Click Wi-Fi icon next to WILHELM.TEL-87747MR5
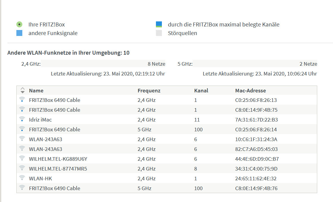This screenshot has height=202, width=333. (22, 168)
